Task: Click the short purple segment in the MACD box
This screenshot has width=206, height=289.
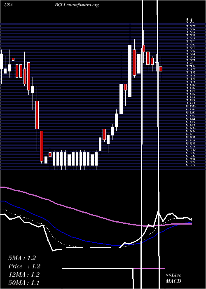Action: 149,268
